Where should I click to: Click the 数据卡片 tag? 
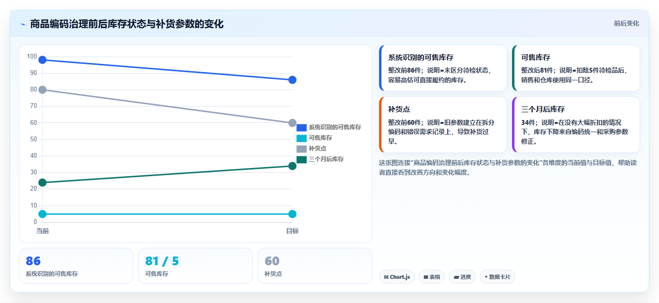(x=497, y=277)
